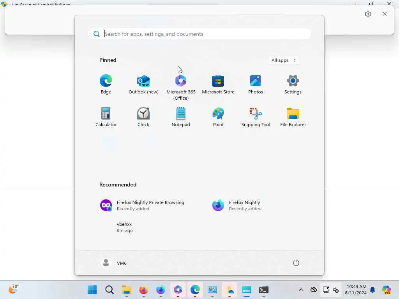The height and width of the screenshot is (299, 399).
Task: Expand the All apps list
Action: (284, 60)
